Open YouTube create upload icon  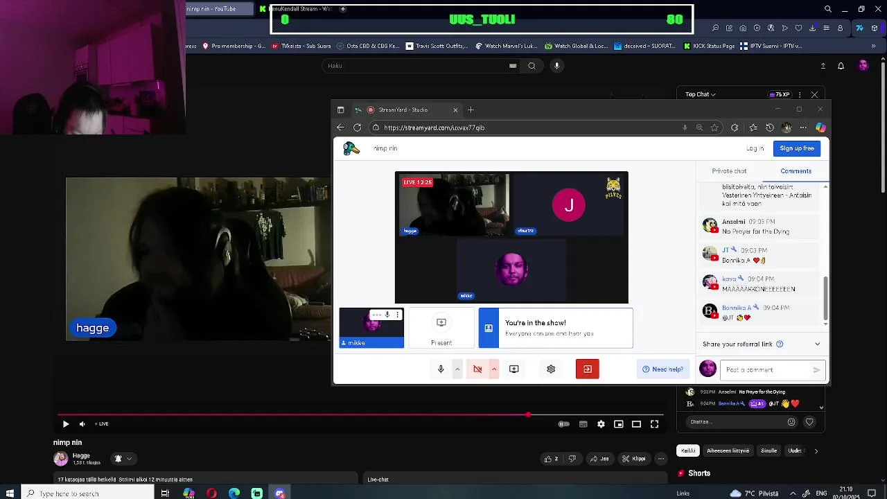[823, 66]
